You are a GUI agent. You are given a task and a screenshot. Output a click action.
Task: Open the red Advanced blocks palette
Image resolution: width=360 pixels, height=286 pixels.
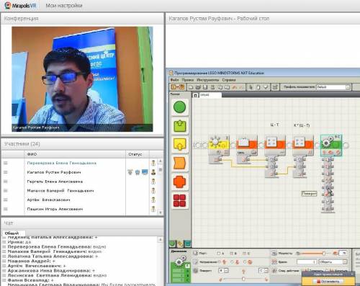(179, 200)
